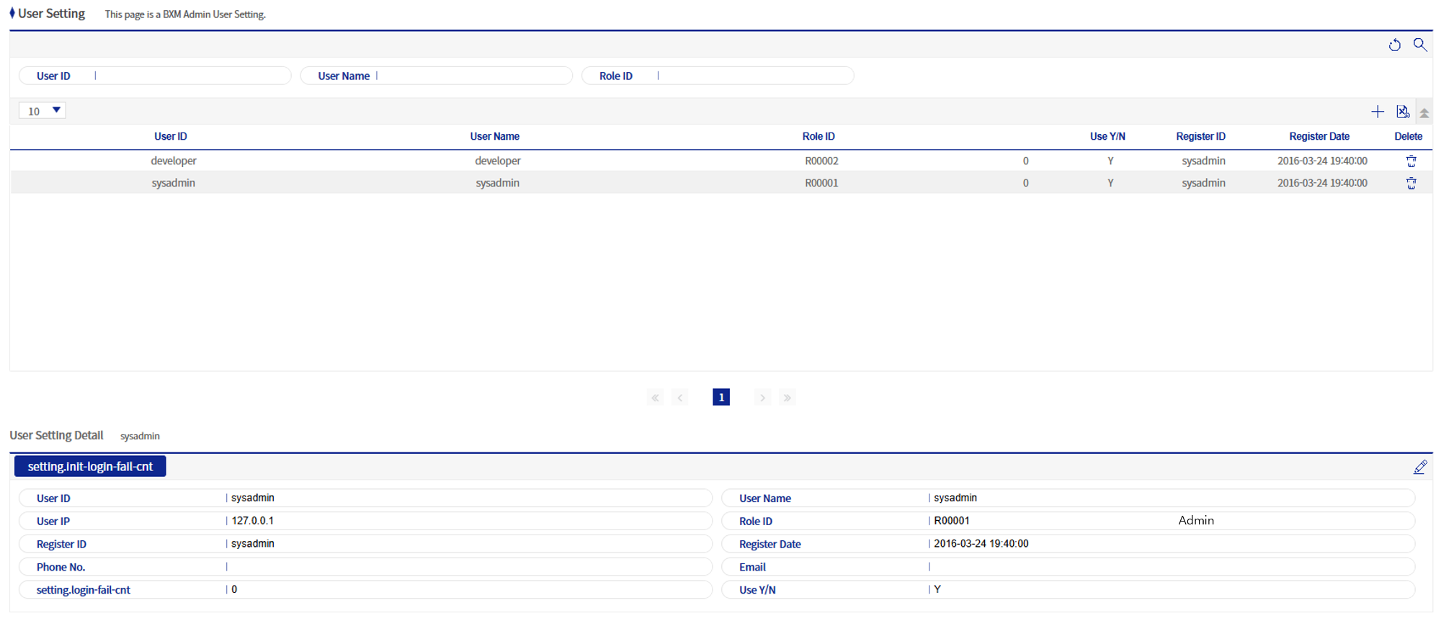This screenshot has width=1441, height=626.
Task: Go to the previous page arrow
Action: (679, 398)
